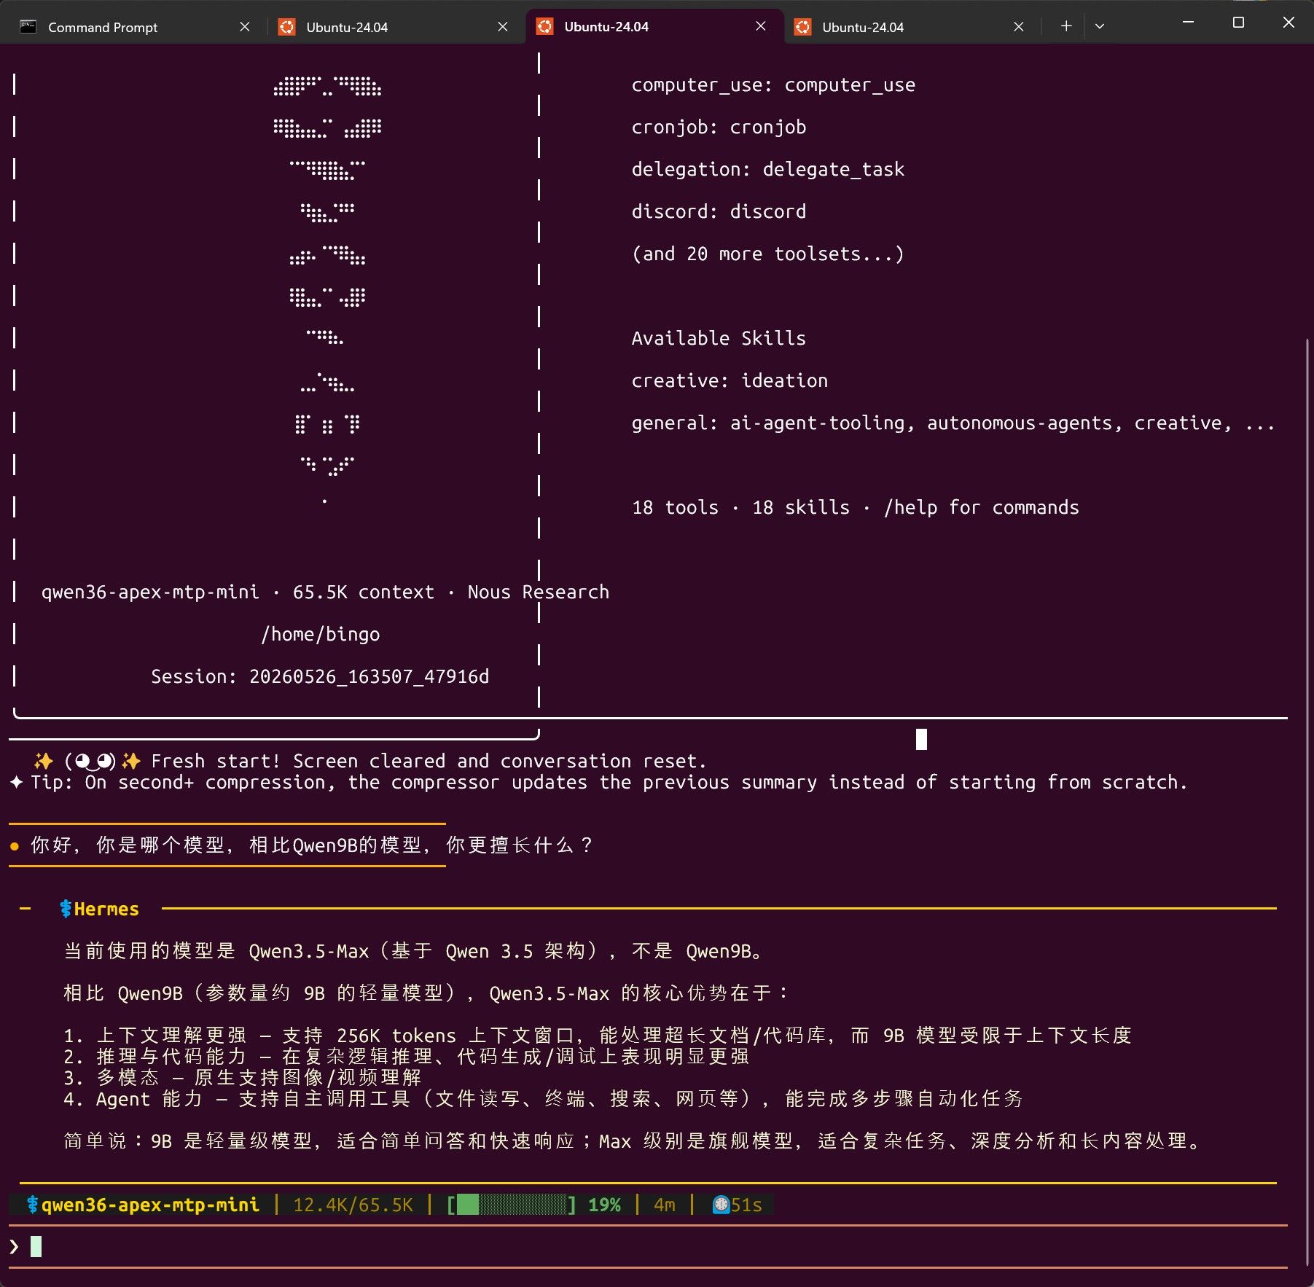Click the user question '你好，你是哪个模型'

(312, 845)
